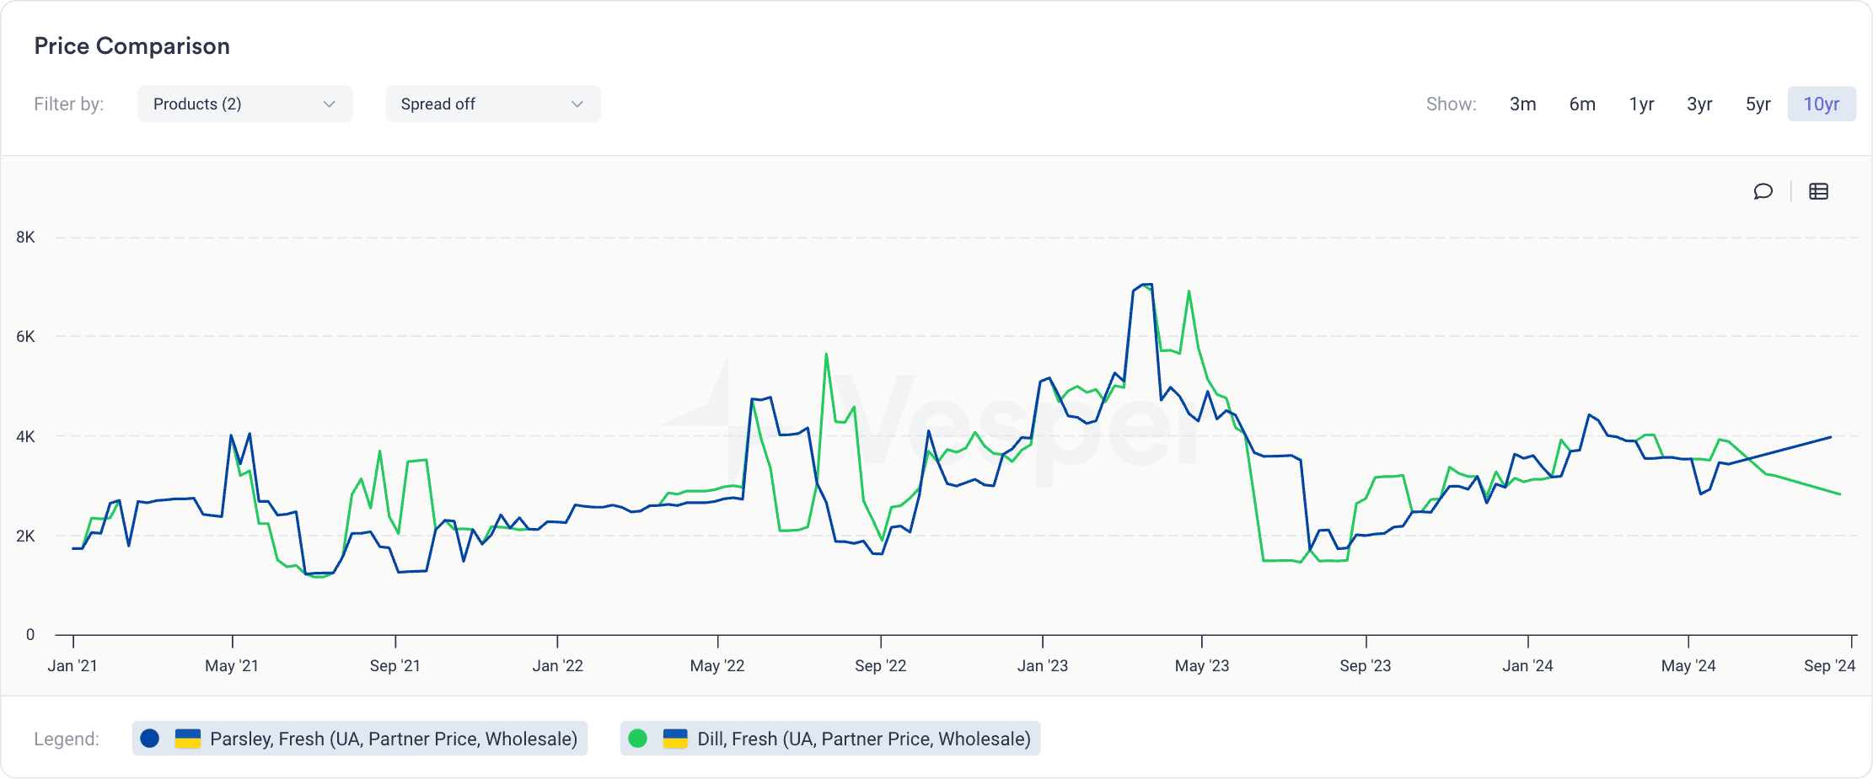Click the Ukraine flag beside Parsley

187,739
